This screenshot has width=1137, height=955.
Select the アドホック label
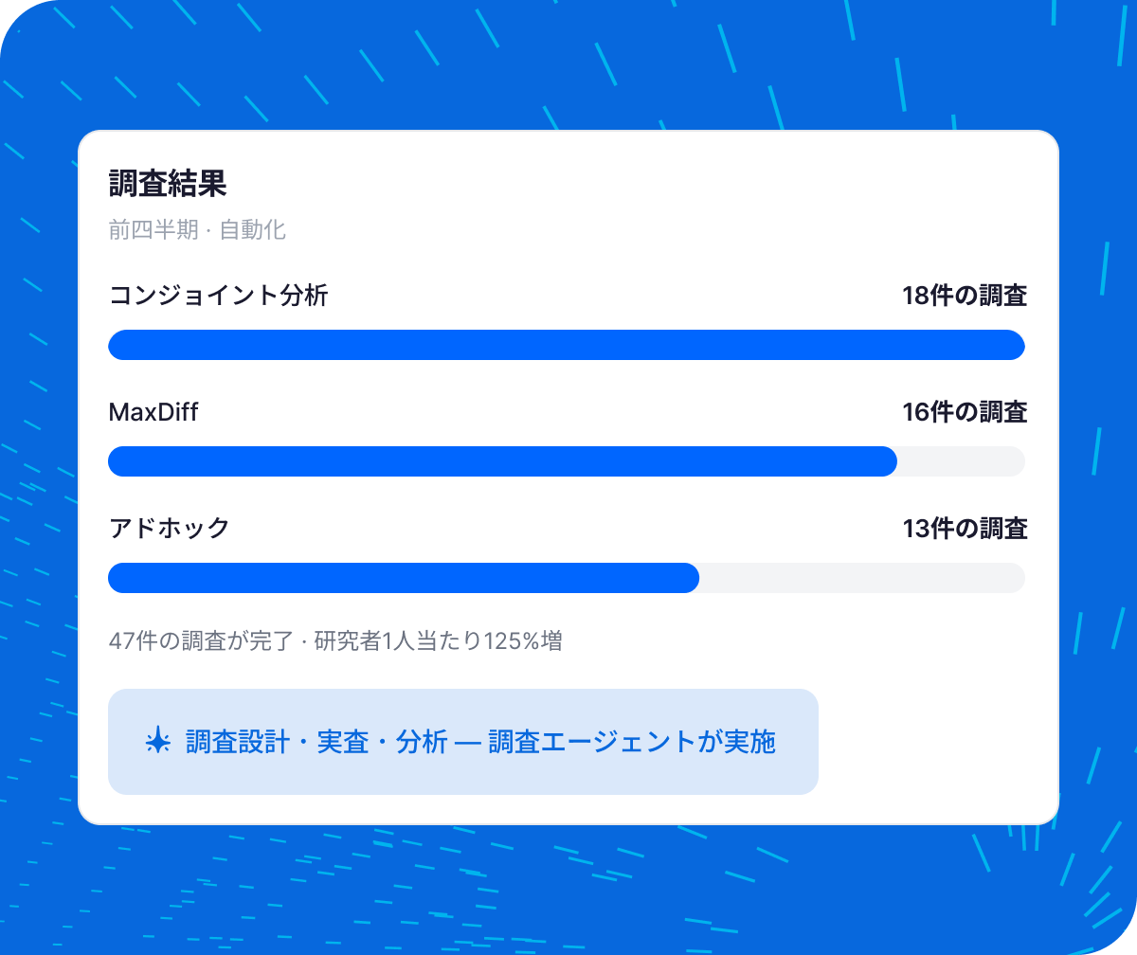coord(170,529)
